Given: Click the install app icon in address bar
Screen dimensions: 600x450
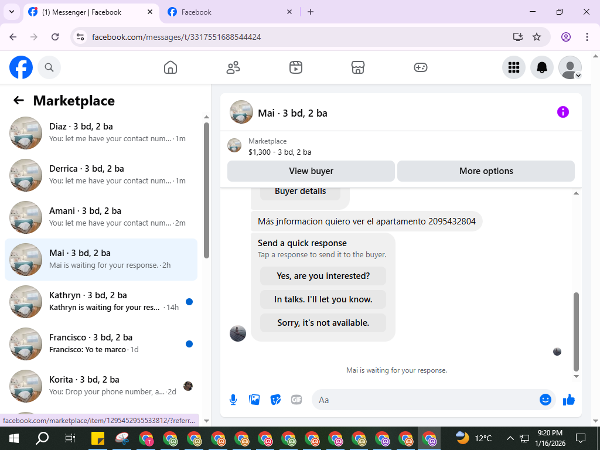Looking at the screenshot, I should pos(518,37).
